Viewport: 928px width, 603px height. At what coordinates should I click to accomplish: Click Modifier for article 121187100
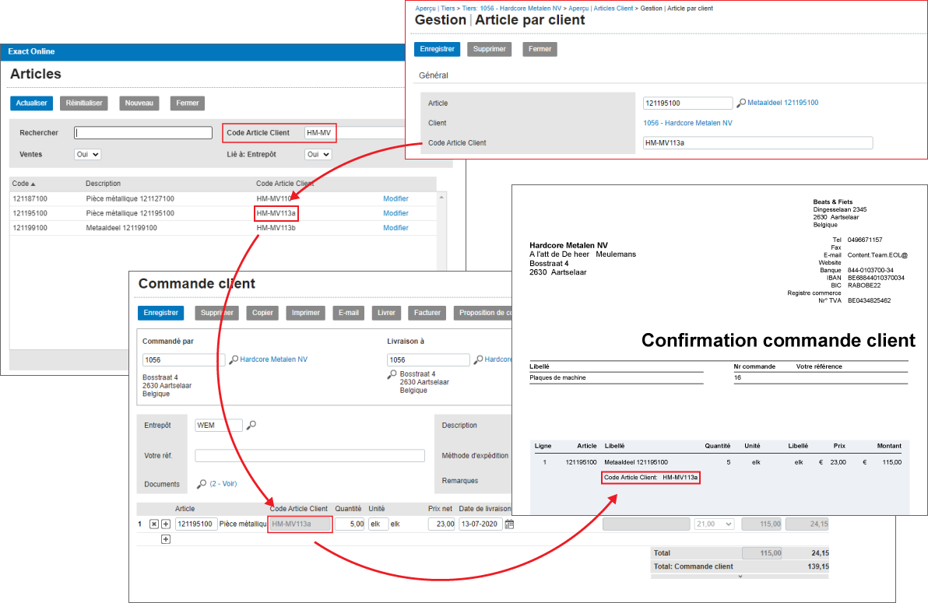[x=396, y=199]
